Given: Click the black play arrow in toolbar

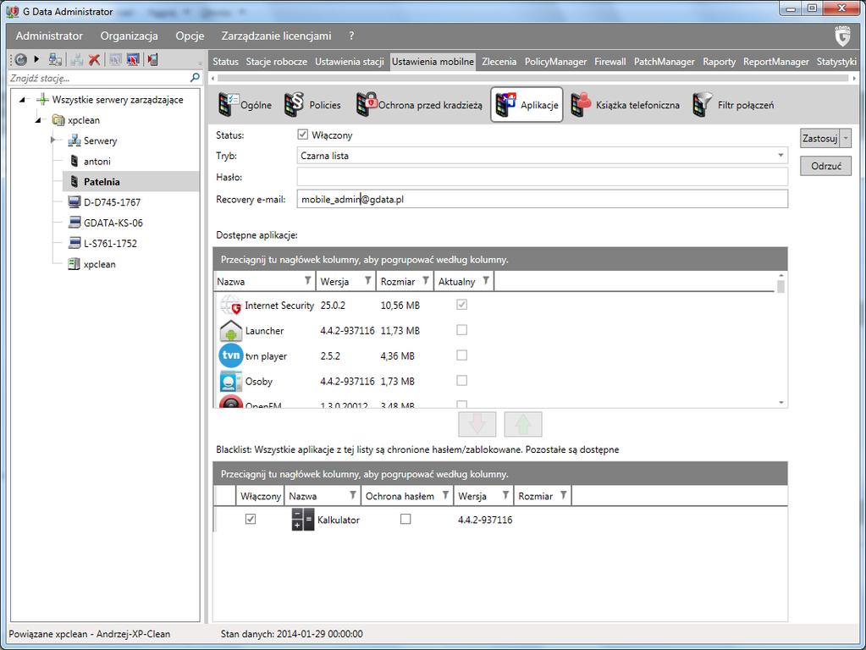Looking at the screenshot, I should (36, 59).
